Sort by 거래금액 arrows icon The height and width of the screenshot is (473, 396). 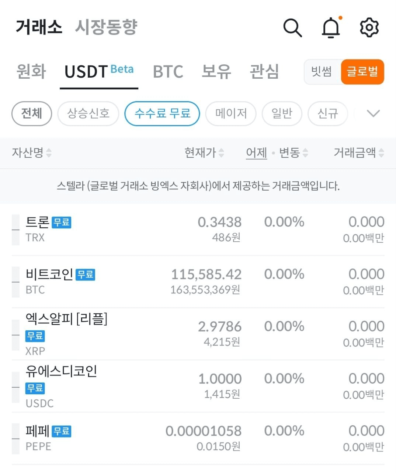tap(381, 153)
